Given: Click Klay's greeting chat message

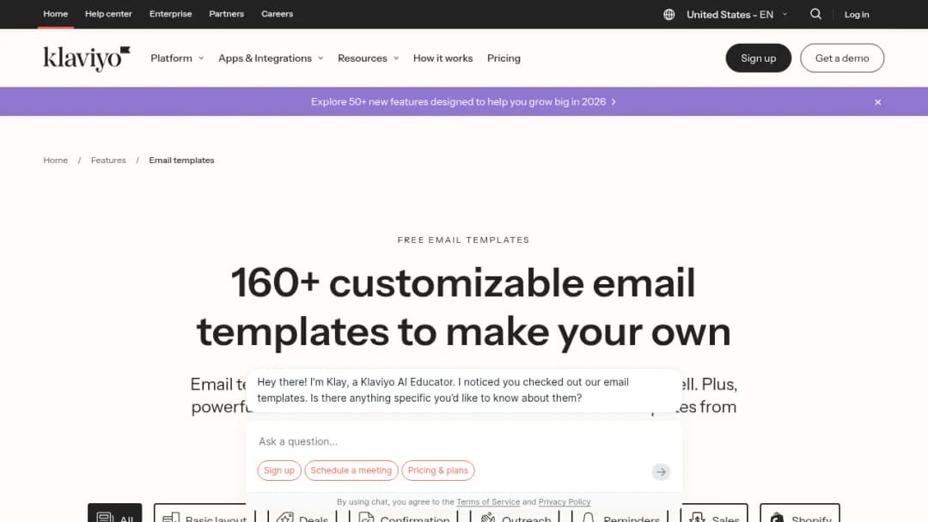Looking at the screenshot, I should (x=464, y=390).
